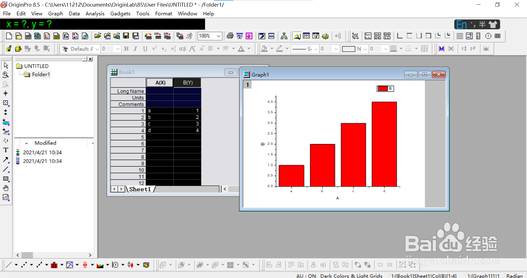Open the Gadgets menu
The image size is (527, 278).
(x=120, y=13)
